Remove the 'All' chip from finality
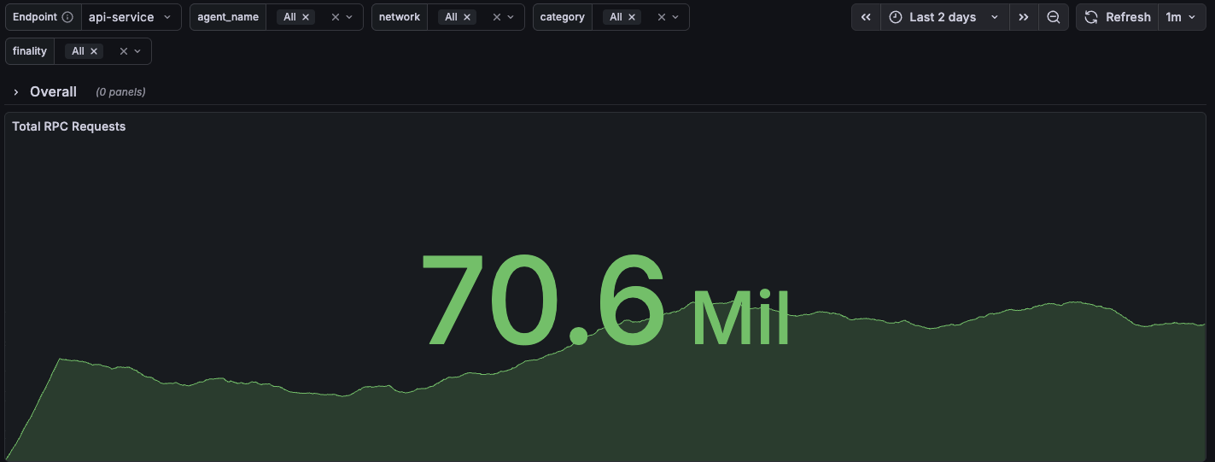 (94, 51)
